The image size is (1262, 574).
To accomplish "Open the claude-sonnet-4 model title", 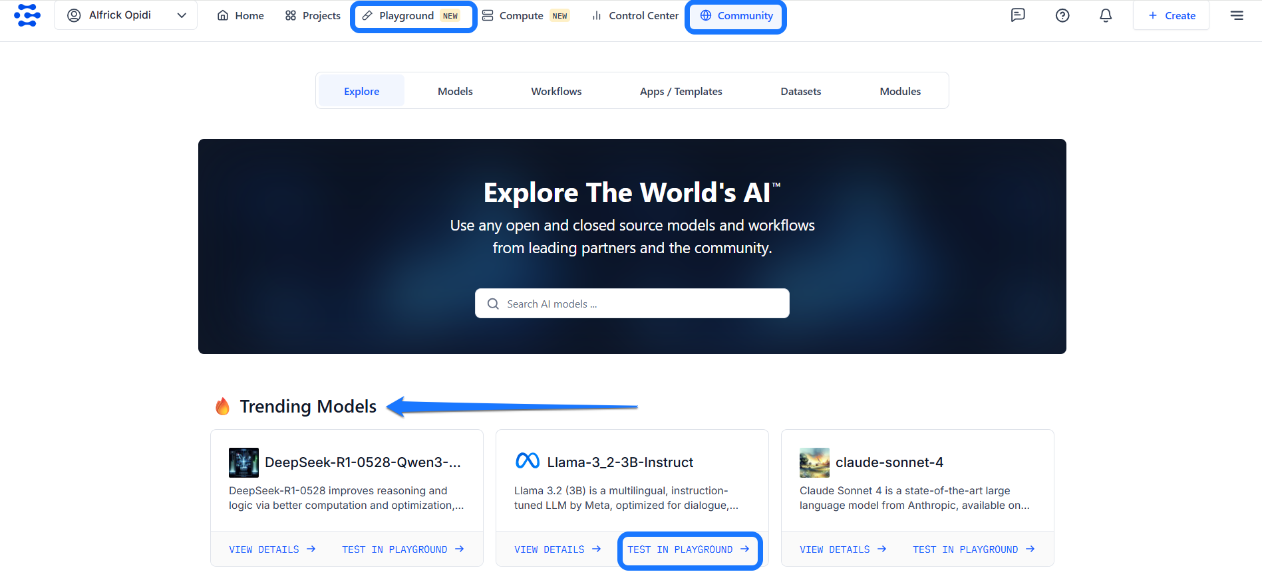I will pos(889,462).
